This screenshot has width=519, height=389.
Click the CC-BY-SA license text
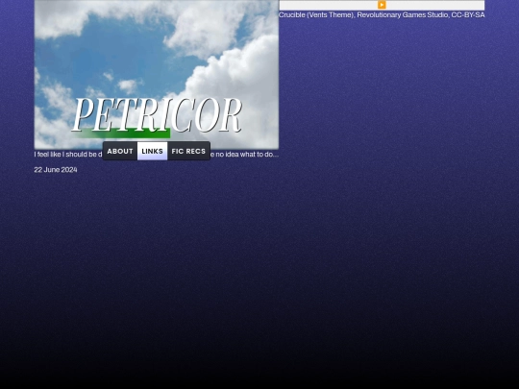pos(468,14)
